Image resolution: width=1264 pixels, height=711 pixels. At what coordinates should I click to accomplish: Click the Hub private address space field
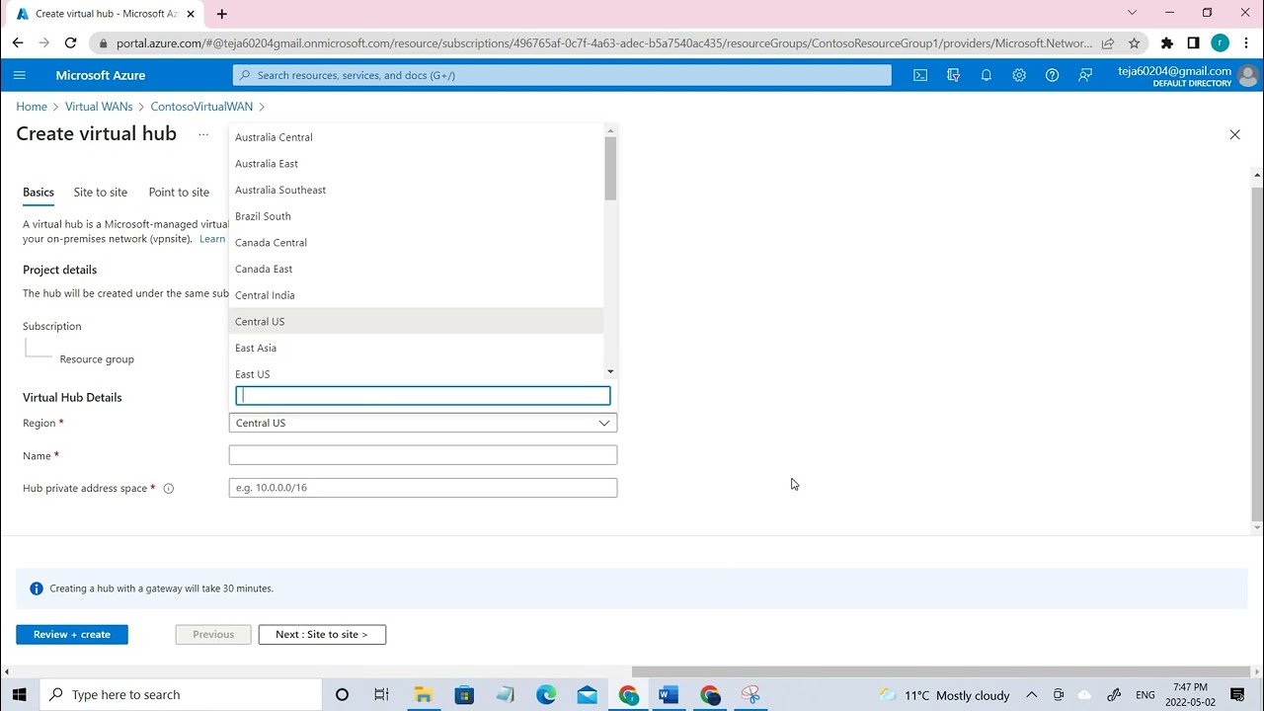pyautogui.click(x=423, y=488)
